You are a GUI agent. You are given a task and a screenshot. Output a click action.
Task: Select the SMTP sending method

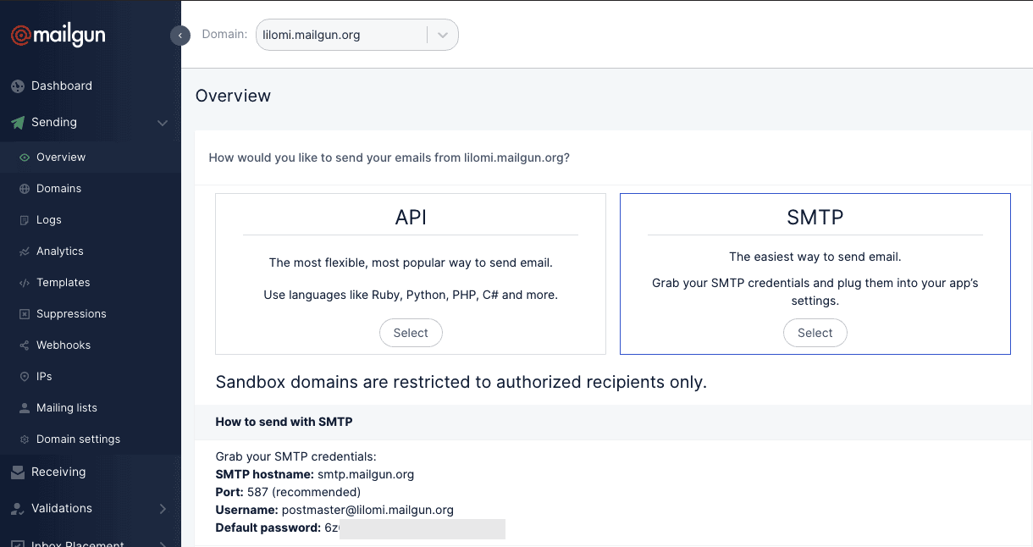[814, 333]
